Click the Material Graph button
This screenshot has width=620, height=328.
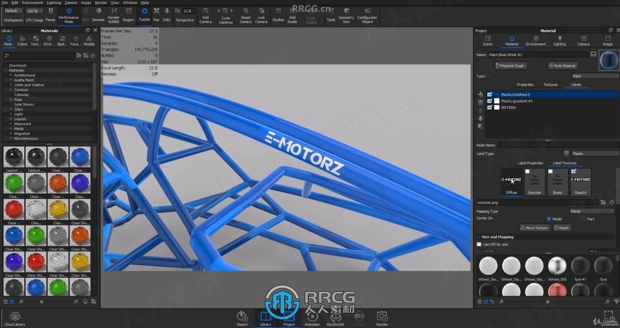(510, 66)
